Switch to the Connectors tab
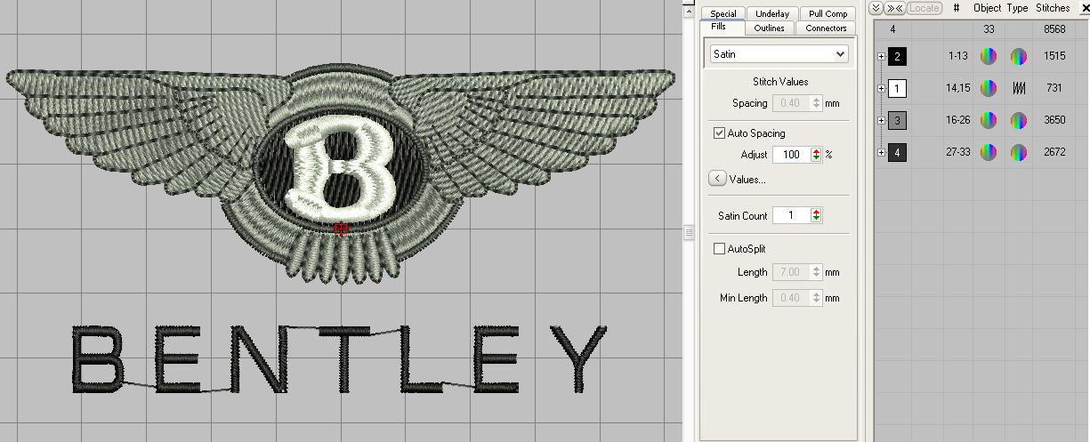The width and height of the screenshot is (1090, 442). tap(826, 28)
